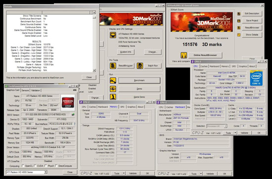Screen dimensions: 272x179
Task: Click the monitor display settings icon in 3DMark
Action: [113, 35]
